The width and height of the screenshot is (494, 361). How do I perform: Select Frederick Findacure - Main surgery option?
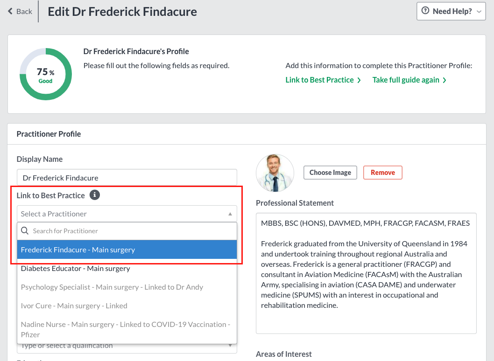pyautogui.click(x=127, y=250)
